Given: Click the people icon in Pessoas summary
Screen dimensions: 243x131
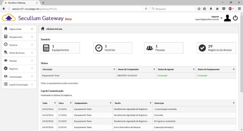Looking at the screenshot, I should [150, 48].
